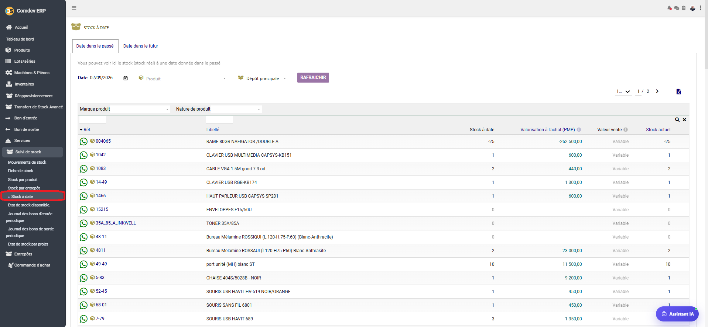Open the date calendar picker

tap(126, 78)
